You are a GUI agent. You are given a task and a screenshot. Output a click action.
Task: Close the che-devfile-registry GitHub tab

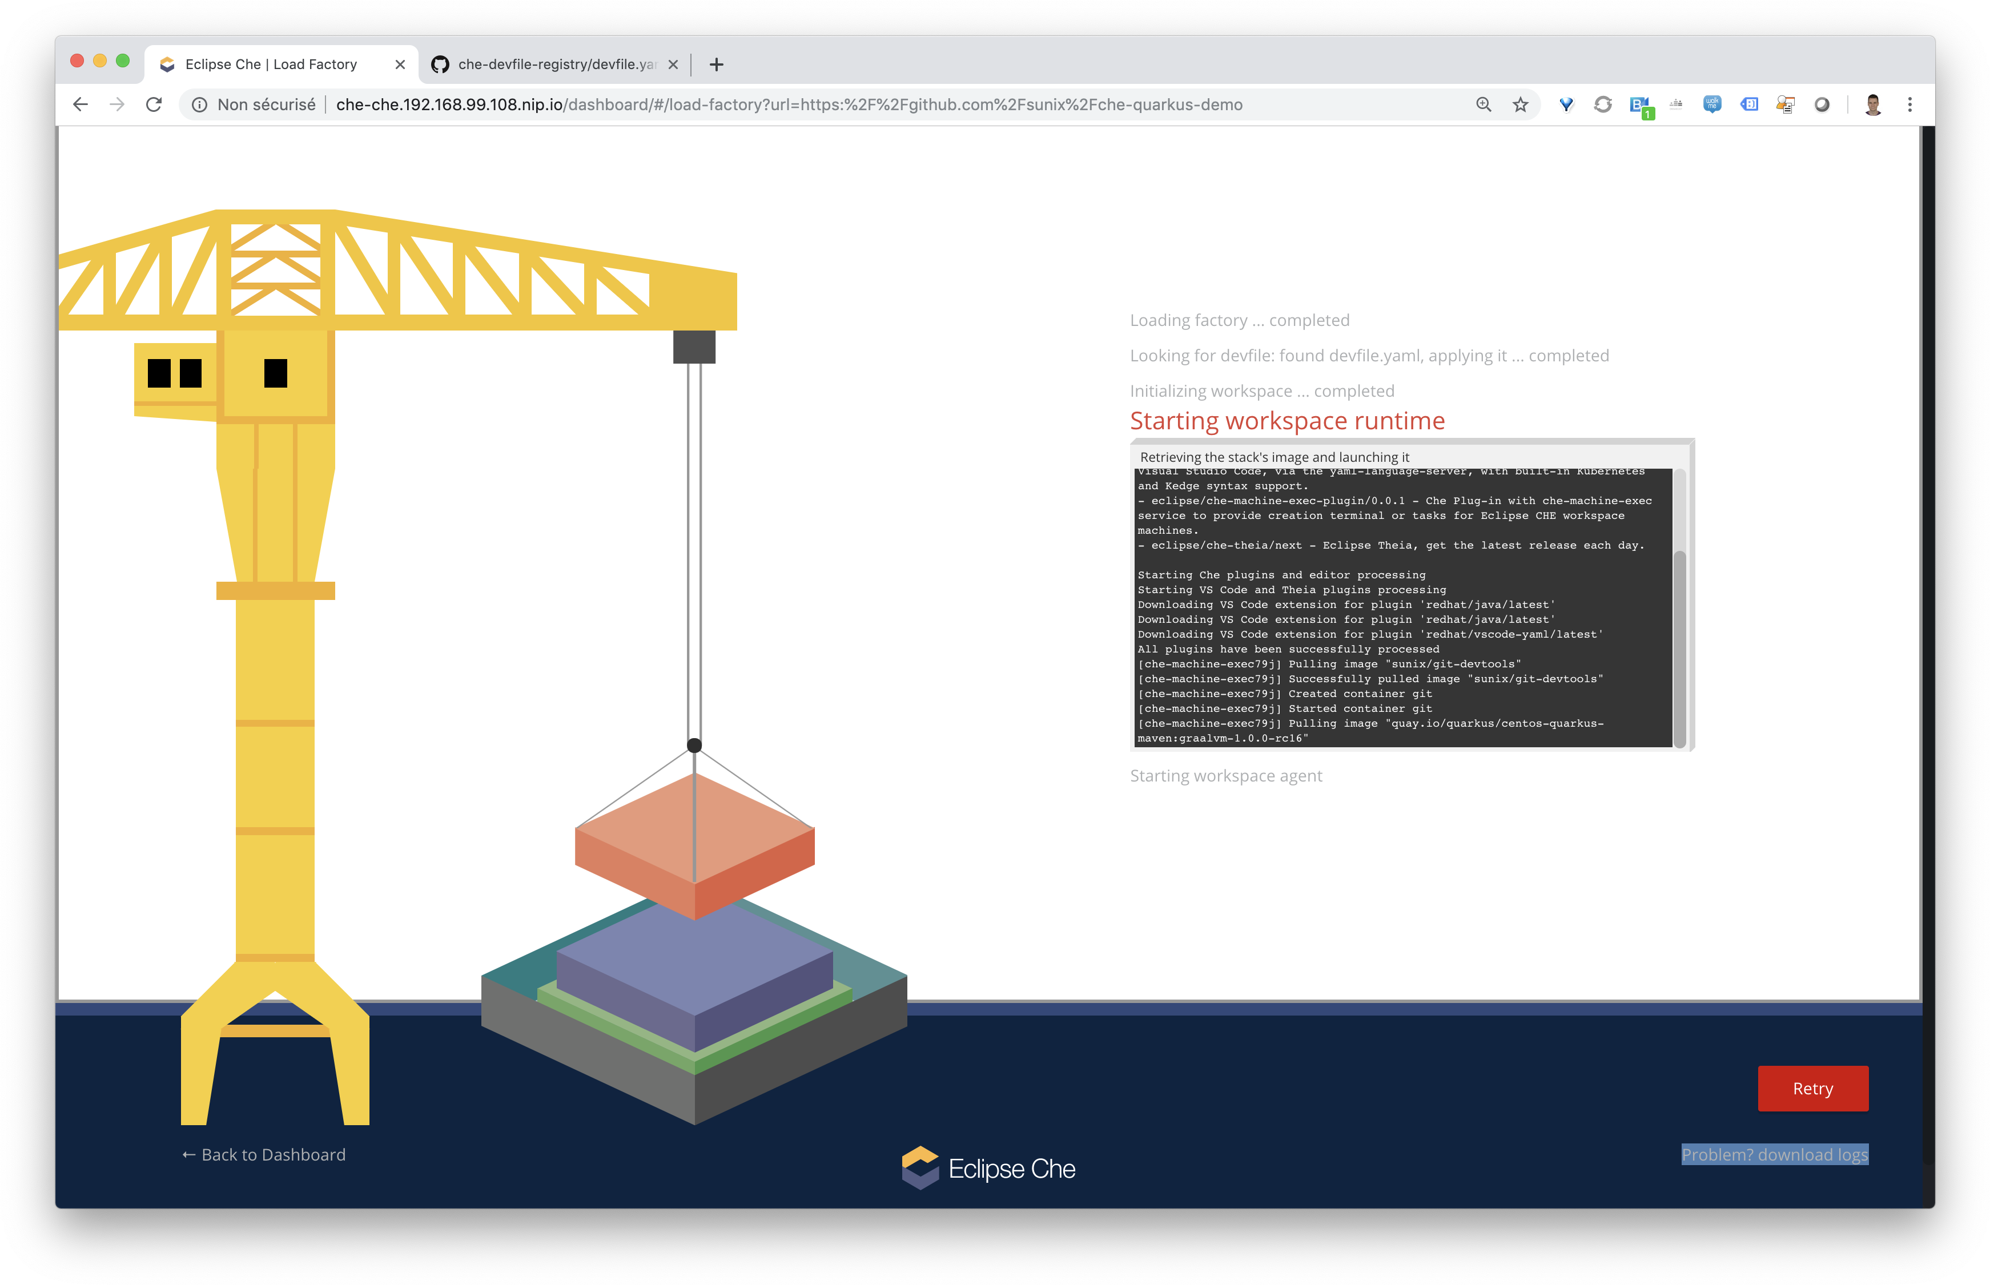[673, 65]
